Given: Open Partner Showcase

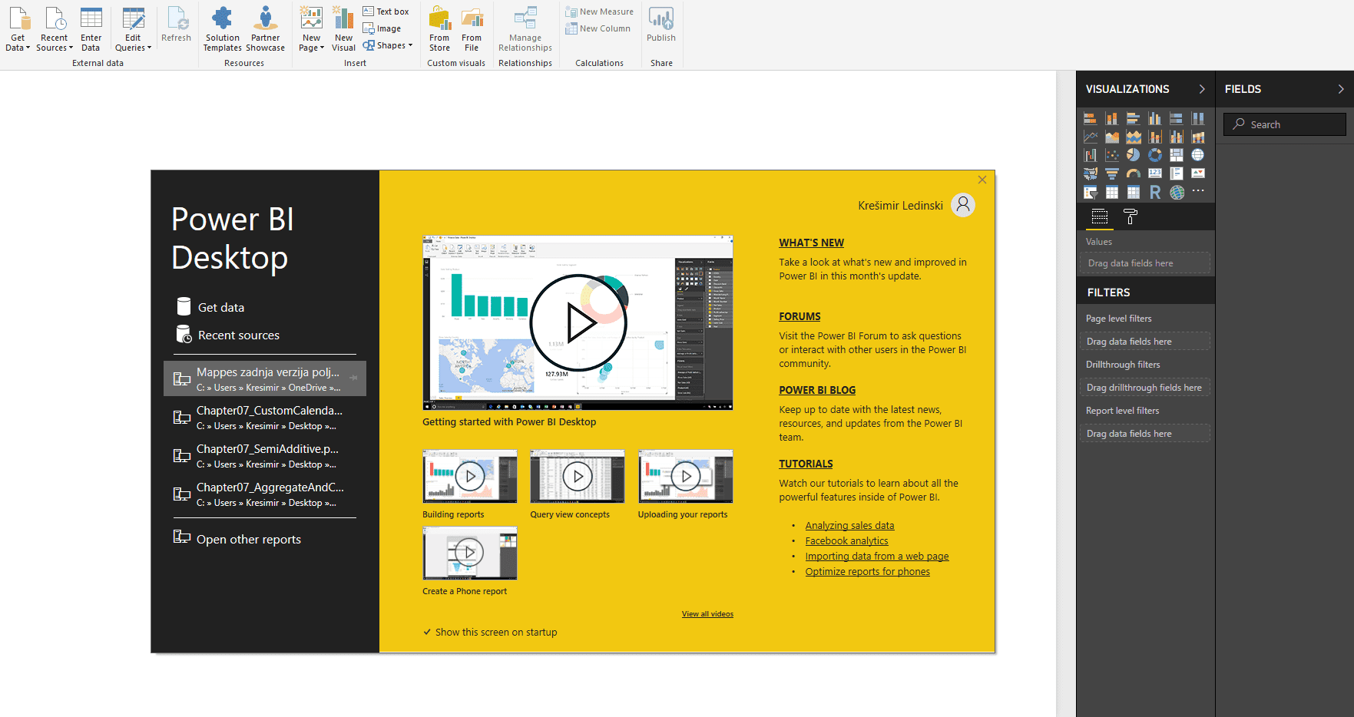Looking at the screenshot, I should [265, 29].
